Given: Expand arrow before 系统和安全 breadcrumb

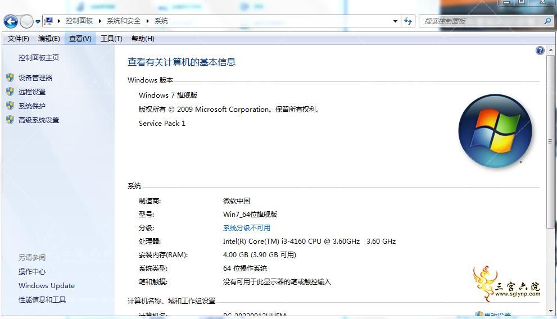Looking at the screenshot, I should (x=100, y=21).
